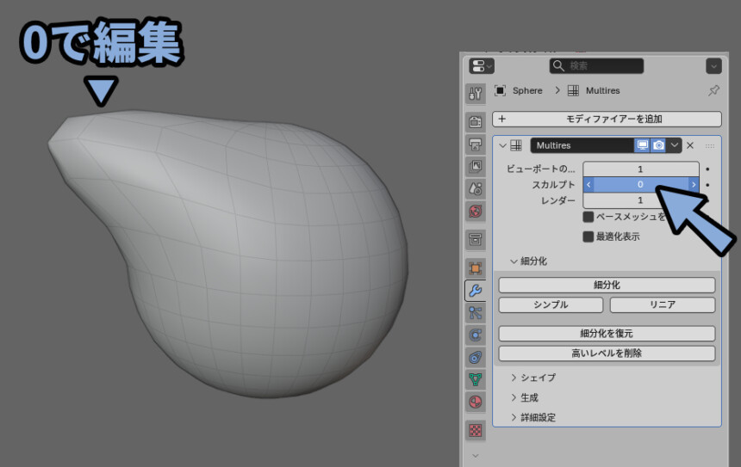Viewport: 741px width, 467px height.
Task: Open the Physics properties tab
Action: tap(476, 335)
